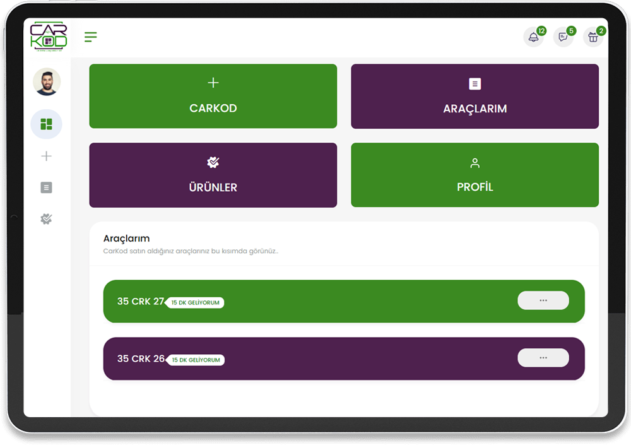Click the CarKod logo
This screenshot has width=631, height=445.
[x=48, y=36]
